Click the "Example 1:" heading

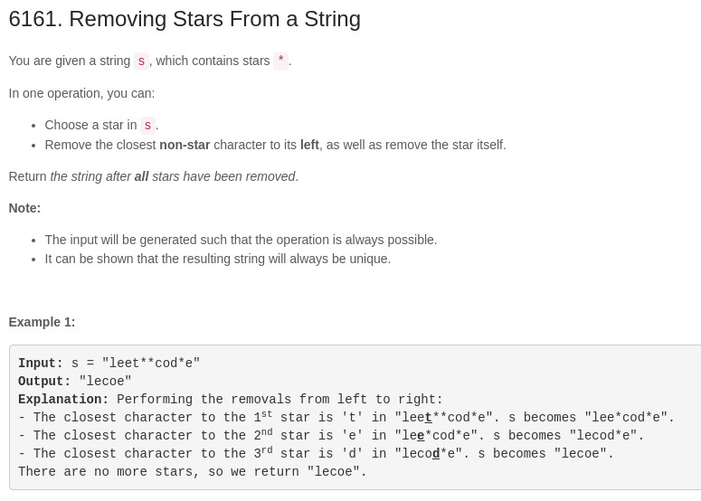tap(42, 322)
